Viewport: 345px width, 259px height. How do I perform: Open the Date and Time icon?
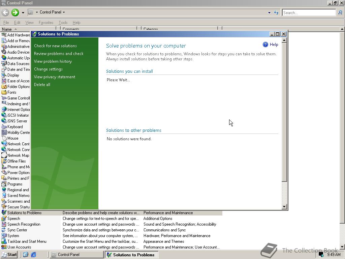(x=4, y=69)
